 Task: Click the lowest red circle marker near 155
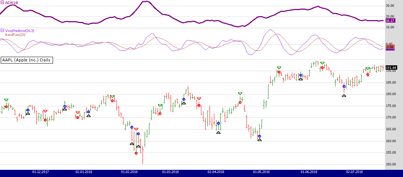pyautogui.click(x=136, y=153)
